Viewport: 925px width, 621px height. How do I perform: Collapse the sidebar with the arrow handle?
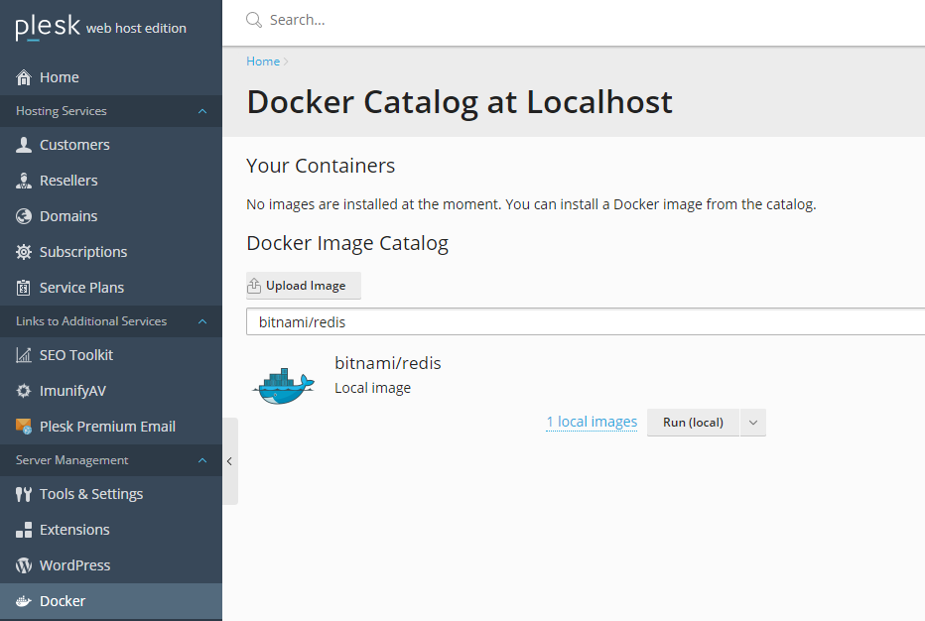230,461
